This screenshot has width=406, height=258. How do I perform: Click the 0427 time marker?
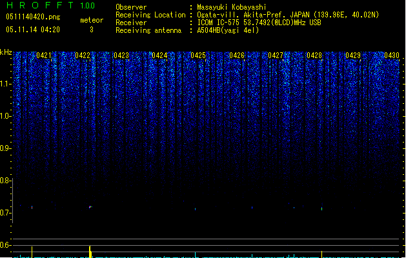pos(276,55)
